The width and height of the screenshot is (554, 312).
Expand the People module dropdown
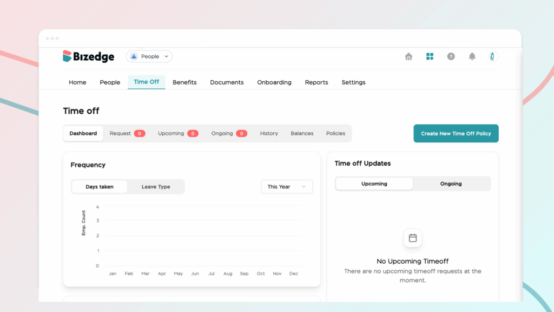[x=167, y=56]
